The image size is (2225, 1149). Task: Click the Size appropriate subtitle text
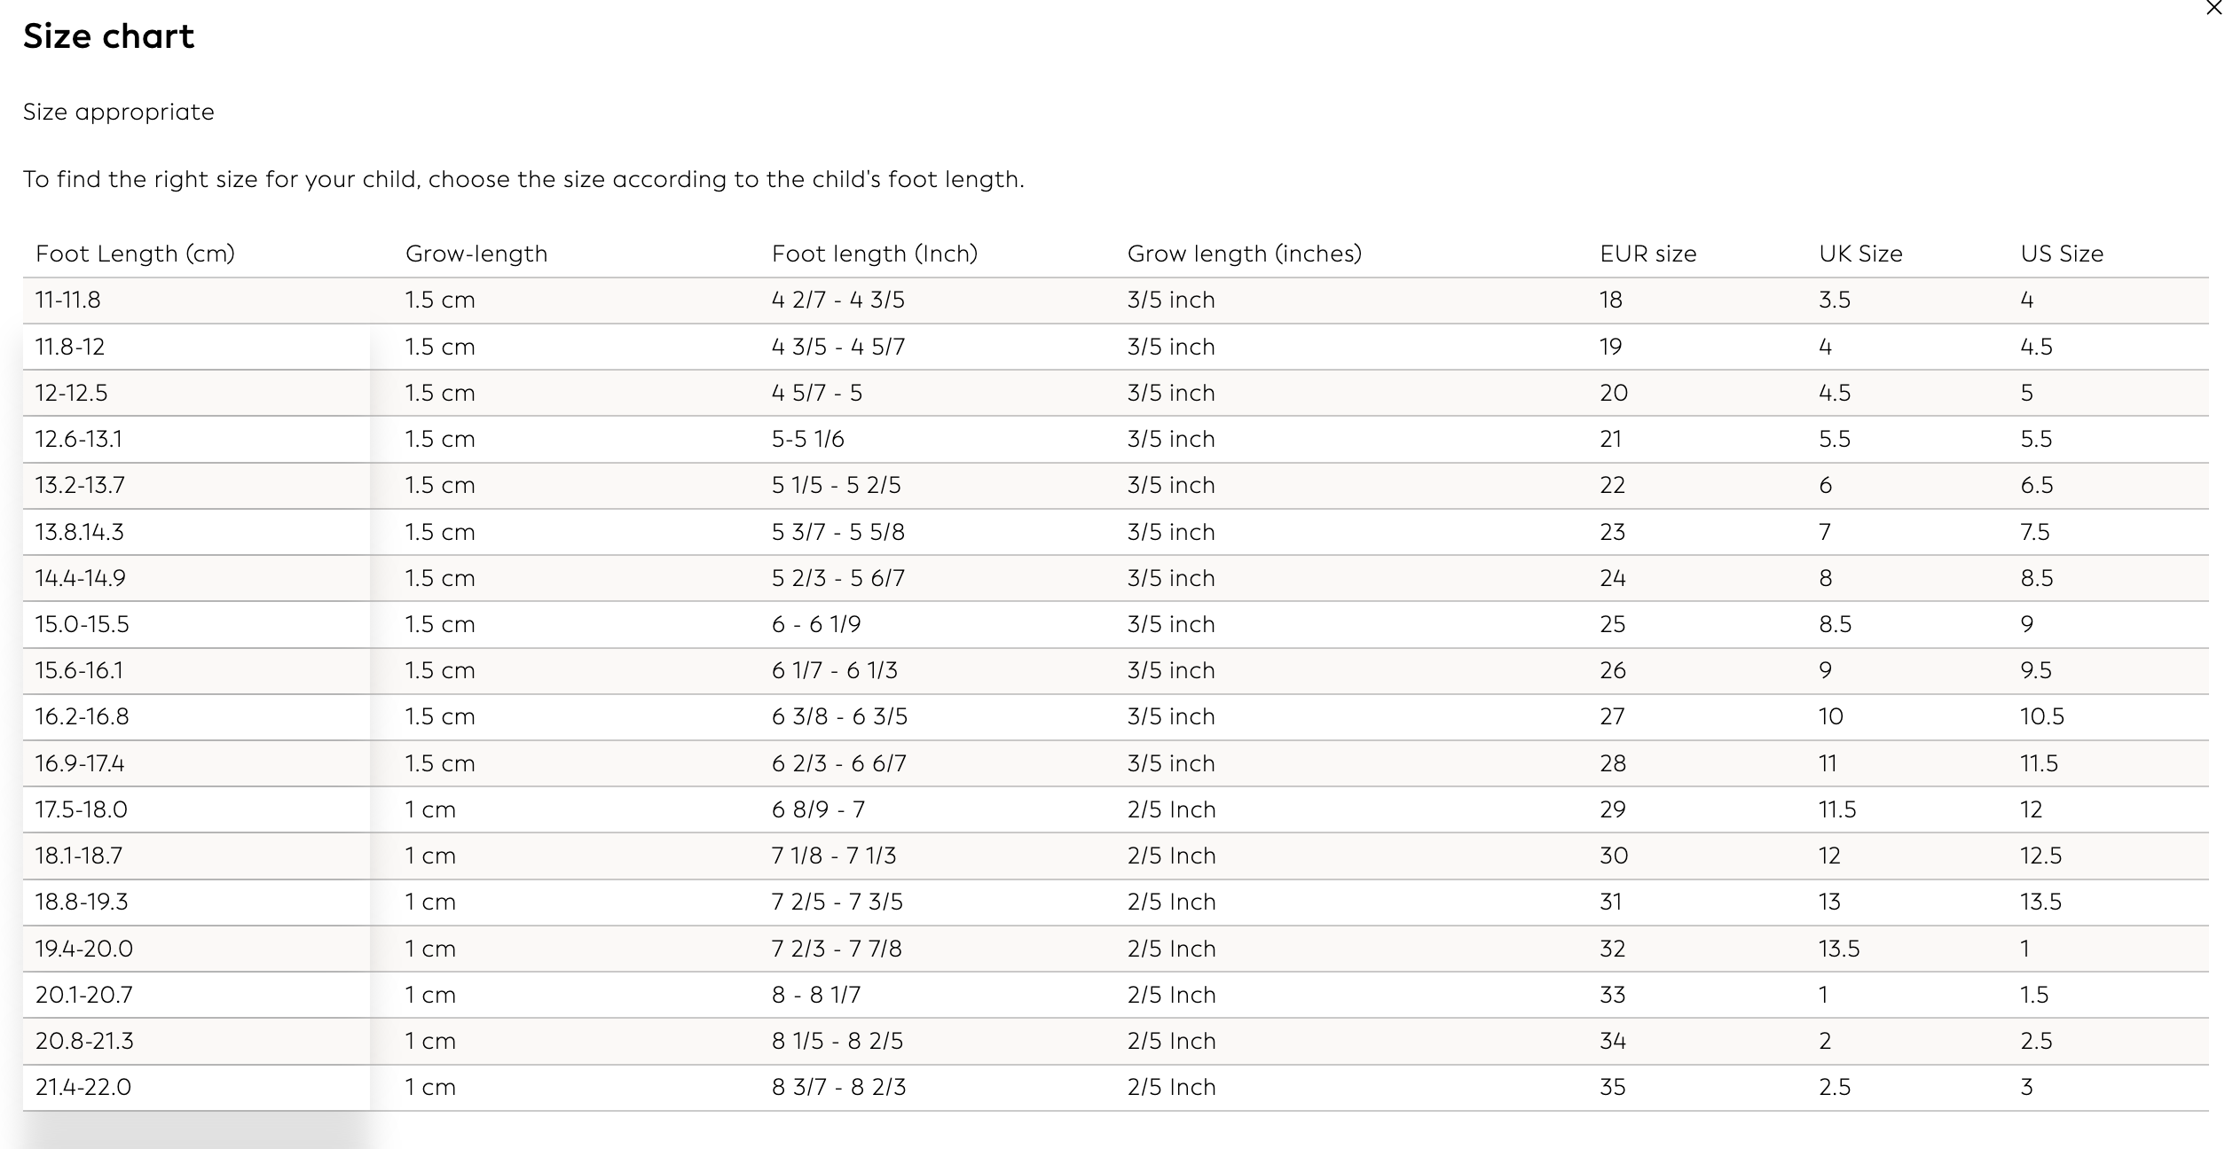(x=119, y=112)
